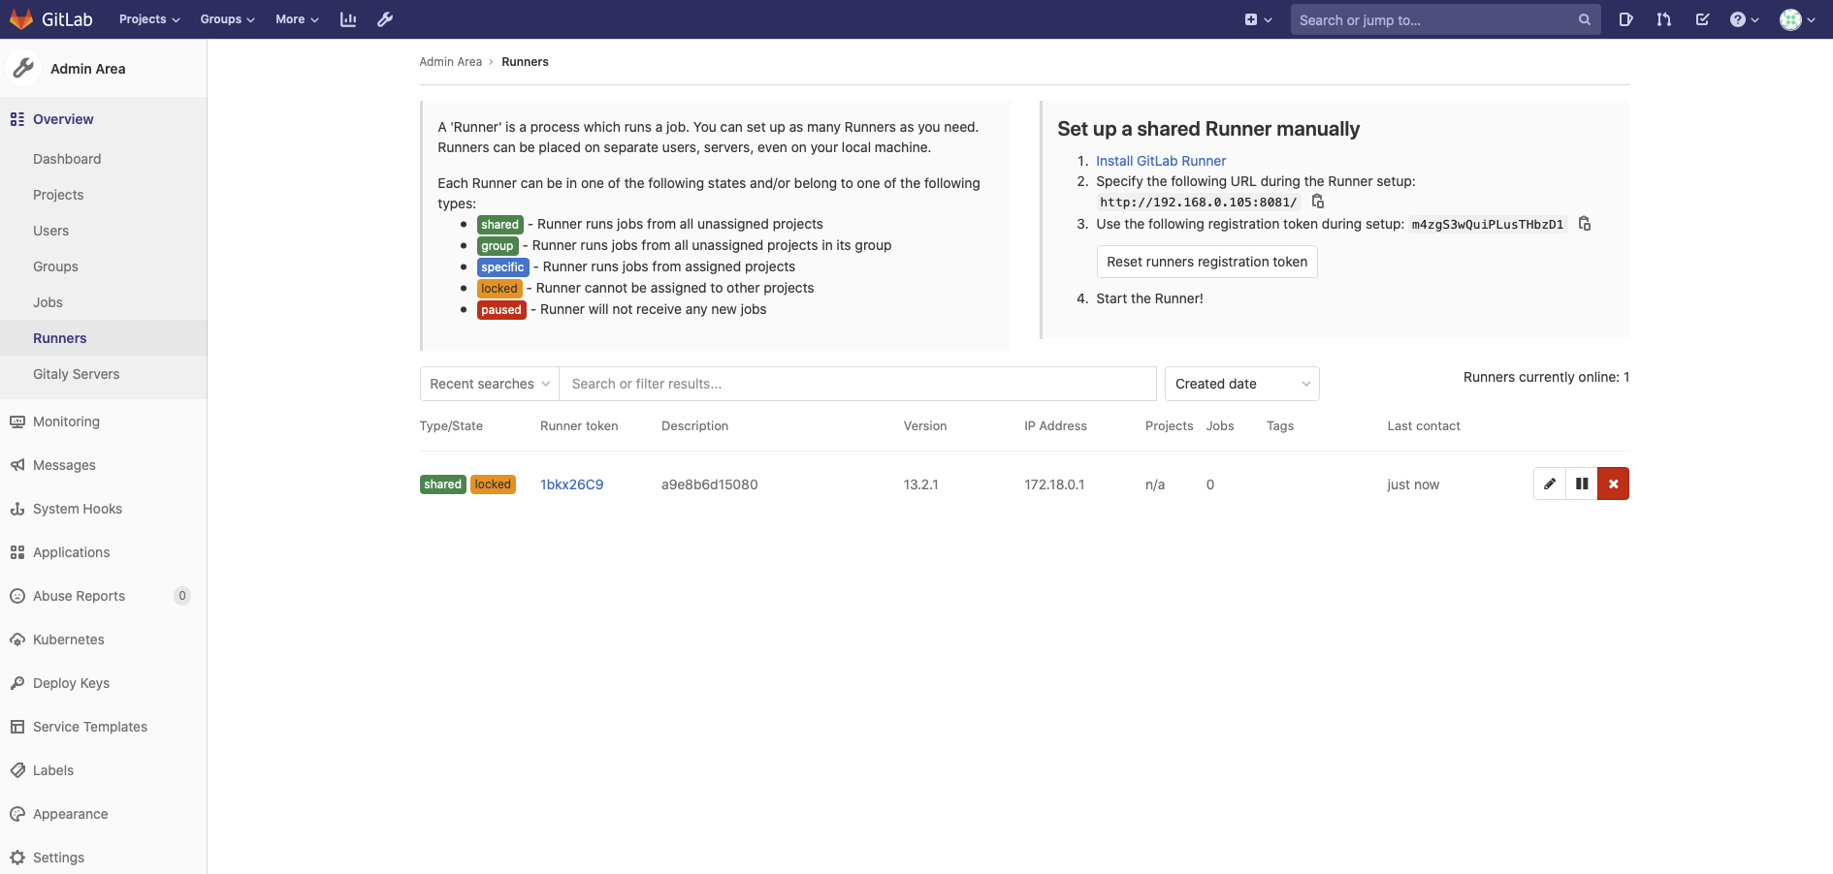Open Gitaly Servers in the sidebar

76,374
